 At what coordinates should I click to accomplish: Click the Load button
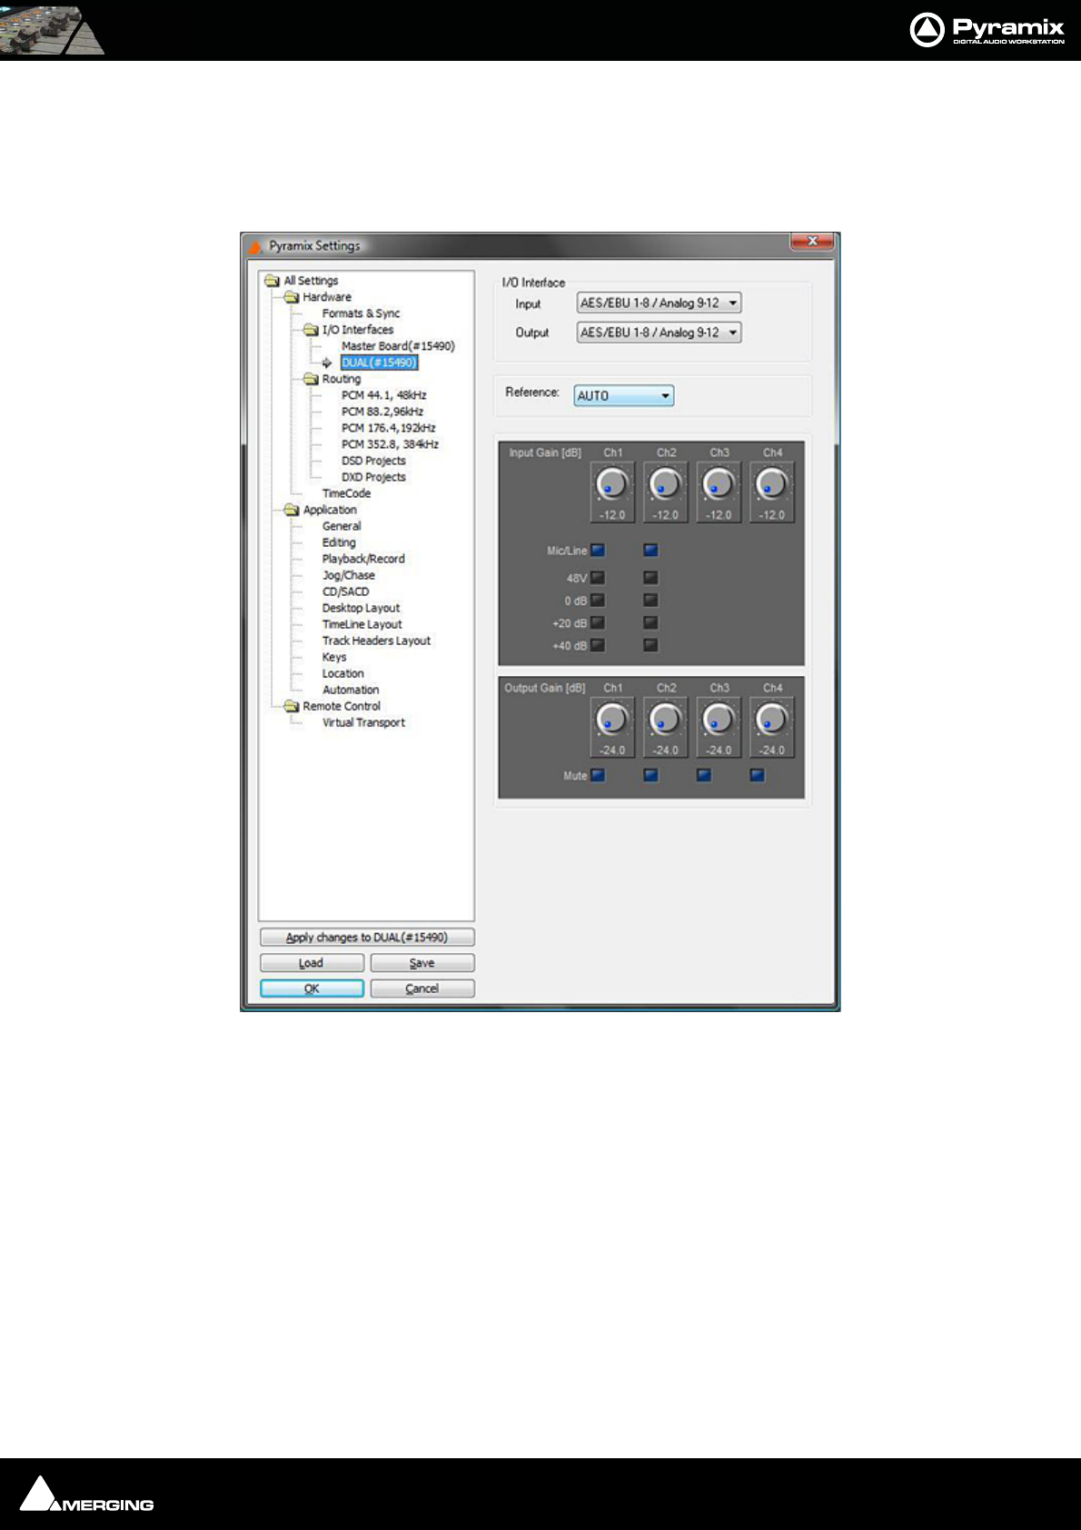312,963
